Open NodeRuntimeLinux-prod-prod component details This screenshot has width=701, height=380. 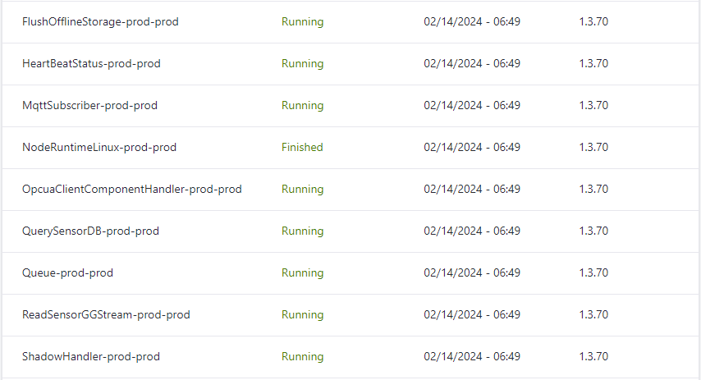(x=99, y=148)
